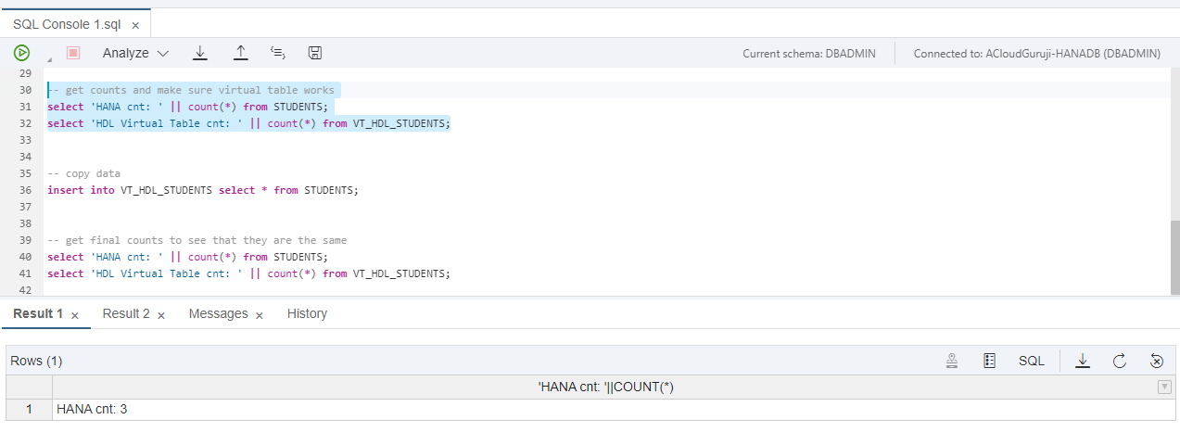Open the Messages tab
The height and width of the screenshot is (432, 1180).
pos(218,314)
